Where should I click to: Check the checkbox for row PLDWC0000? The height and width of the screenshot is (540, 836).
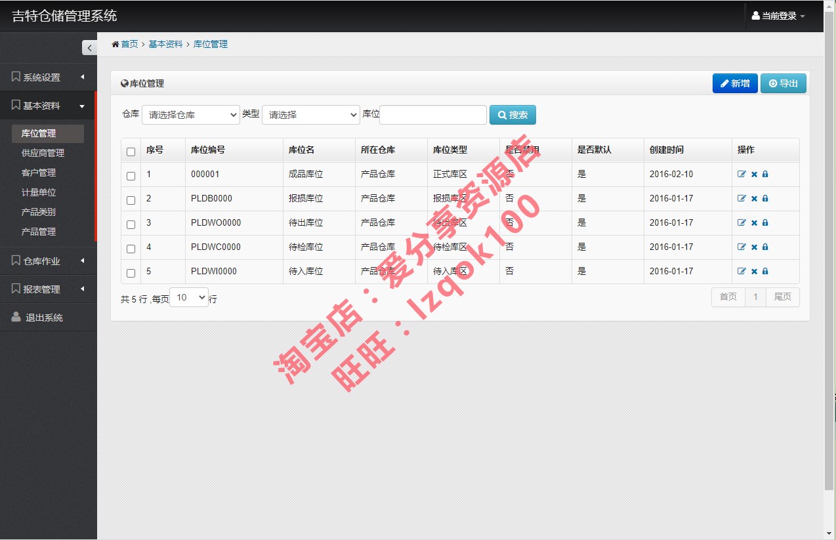(131, 249)
